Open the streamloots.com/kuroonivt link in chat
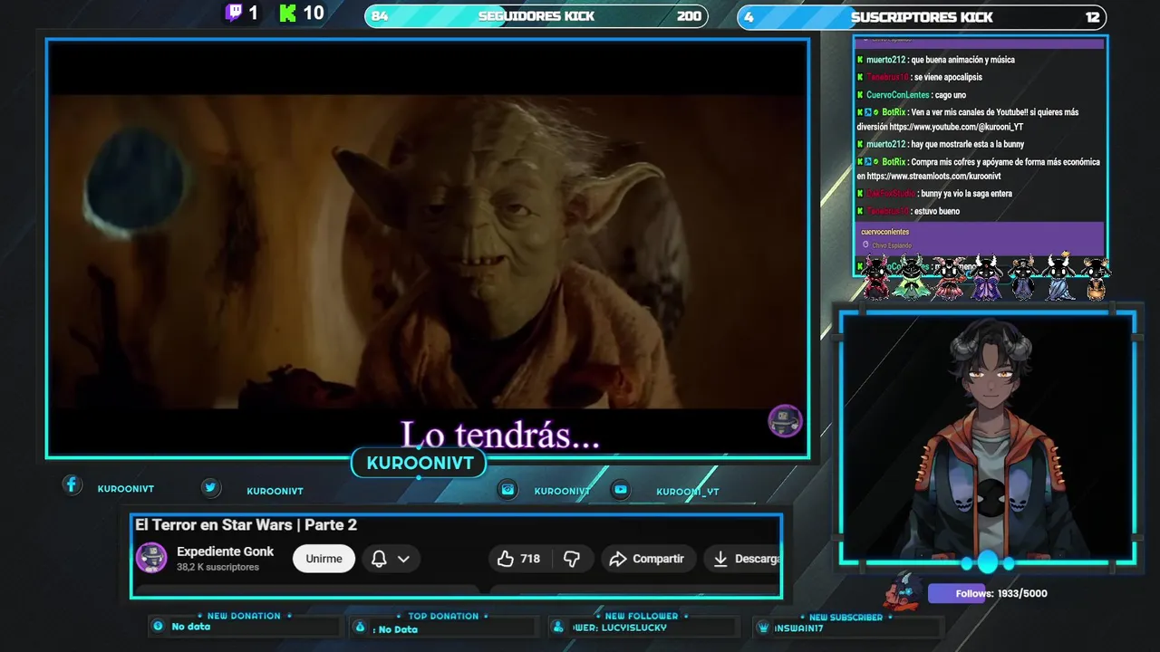The width and height of the screenshot is (1160, 652). [x=933, y=176]
